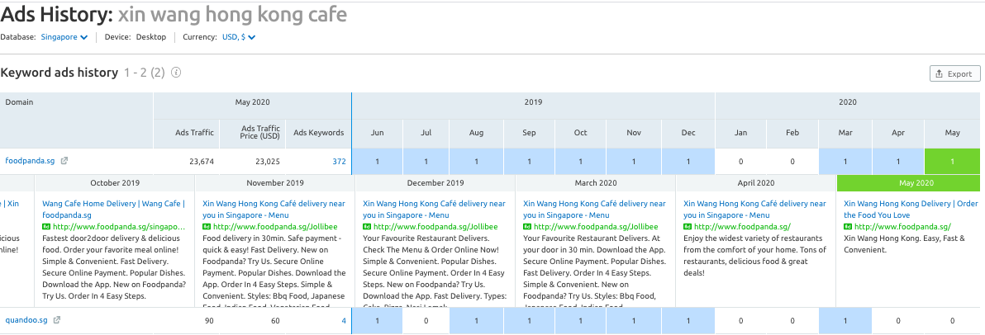The image size is (985, 335).
Task: Select foodpanda.sg Oct 2019 cell
Action: point(580,162)
